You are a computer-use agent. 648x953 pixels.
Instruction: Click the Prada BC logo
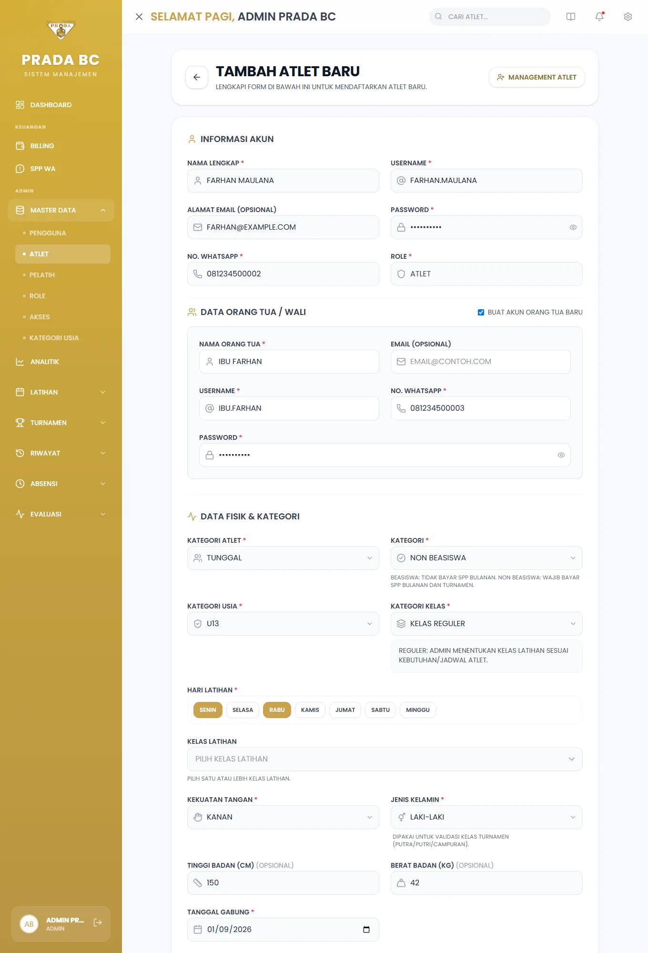61,31
